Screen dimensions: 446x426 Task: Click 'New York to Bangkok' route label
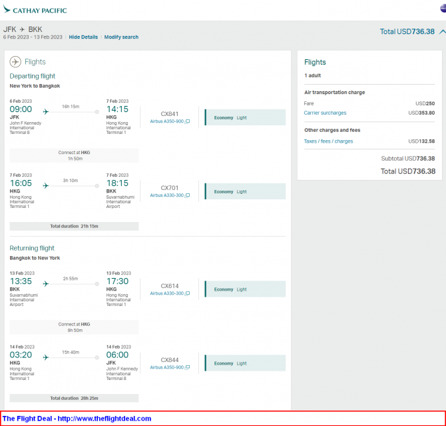point(35,86)
